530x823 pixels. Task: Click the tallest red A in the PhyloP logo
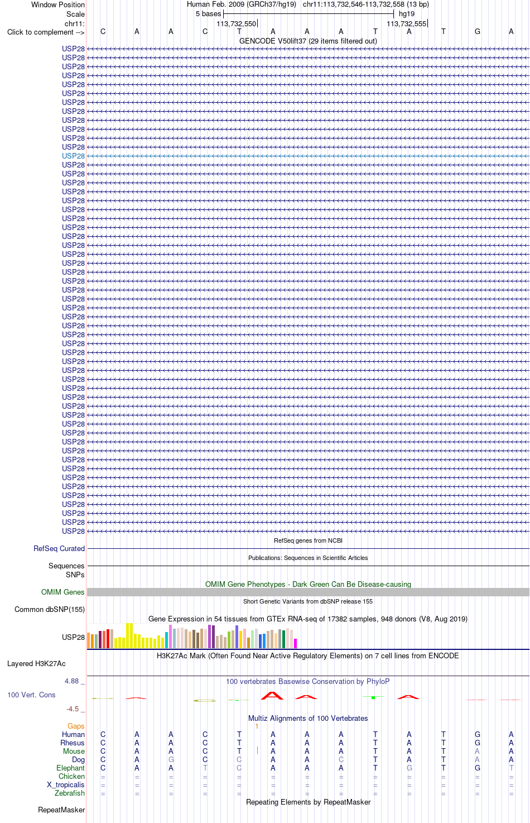click(x=272, y=696)
